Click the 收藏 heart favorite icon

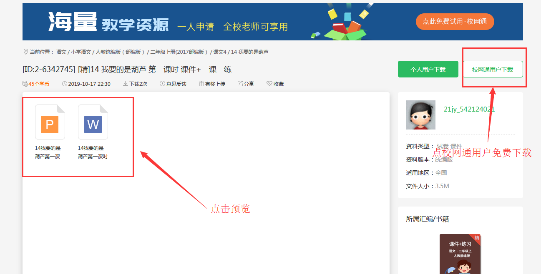[x=269, y=84]
